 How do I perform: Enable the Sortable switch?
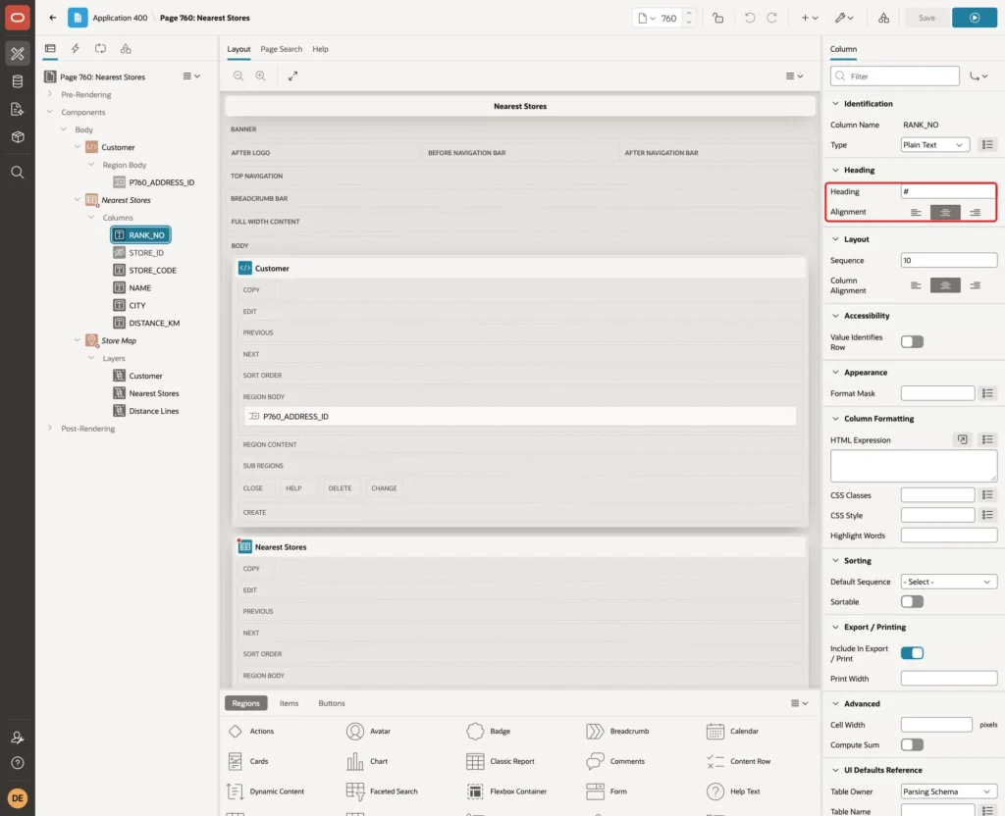point(912,601)
